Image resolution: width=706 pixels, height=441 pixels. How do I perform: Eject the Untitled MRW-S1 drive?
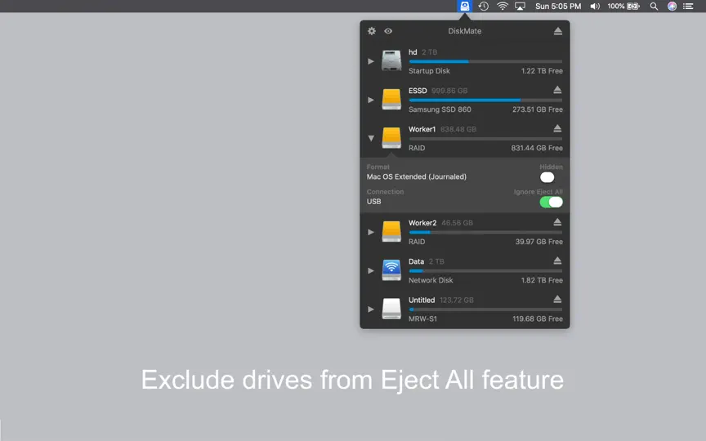(557, 300)
